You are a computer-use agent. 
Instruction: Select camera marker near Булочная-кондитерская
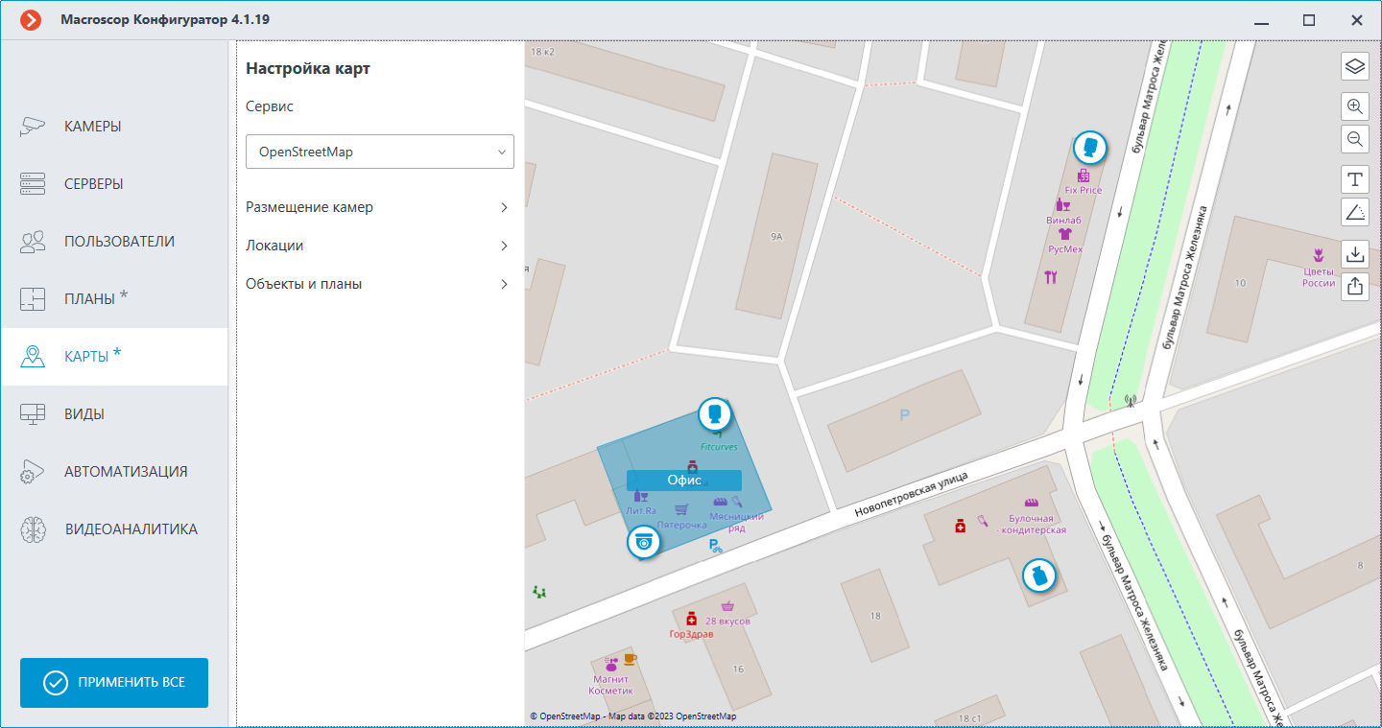click(x=1038, y=576)
